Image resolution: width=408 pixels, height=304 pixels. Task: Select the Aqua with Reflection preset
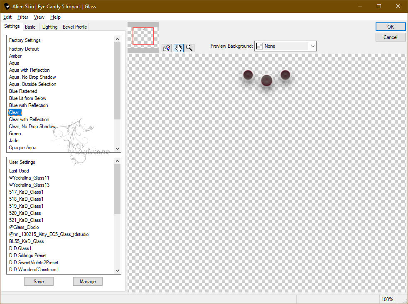(x=29, y=70)
